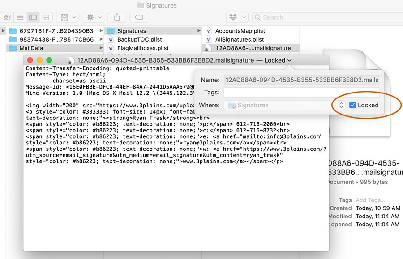The height and width of the screenshot is (259, 403).
Task: Click Add Tags in preview pane
Action: (370, 200)
